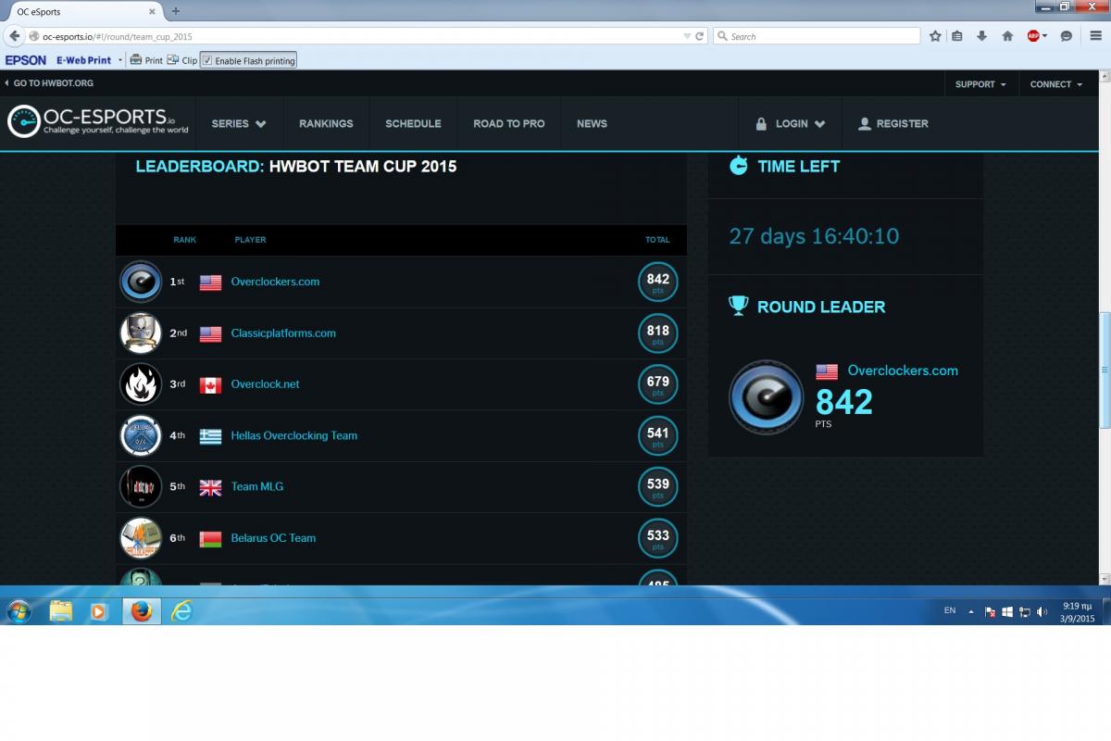1111x741 pixels.
Task: Click the page vertical scrollbar thumb
Action: click(1104, 370)
